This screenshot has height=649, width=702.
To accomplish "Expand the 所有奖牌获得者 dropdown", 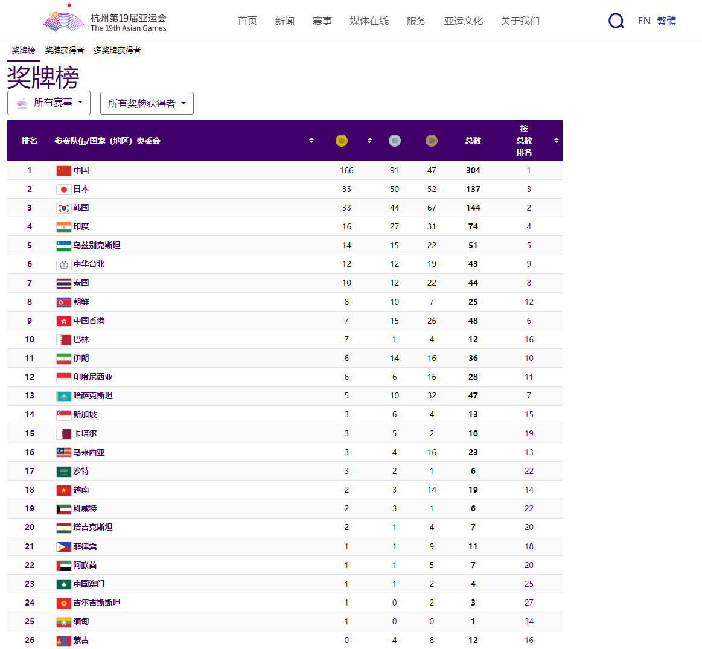I will coord(147,104).
